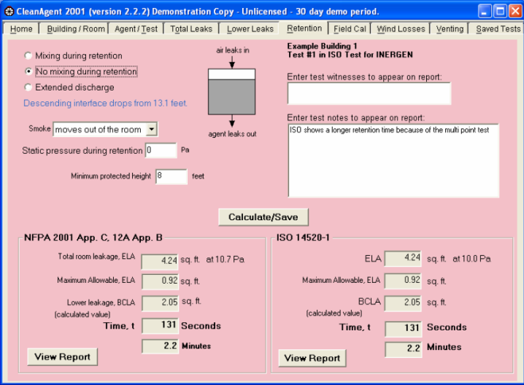Switch to the Building / Room tab
524x385 pixels.
75,29
